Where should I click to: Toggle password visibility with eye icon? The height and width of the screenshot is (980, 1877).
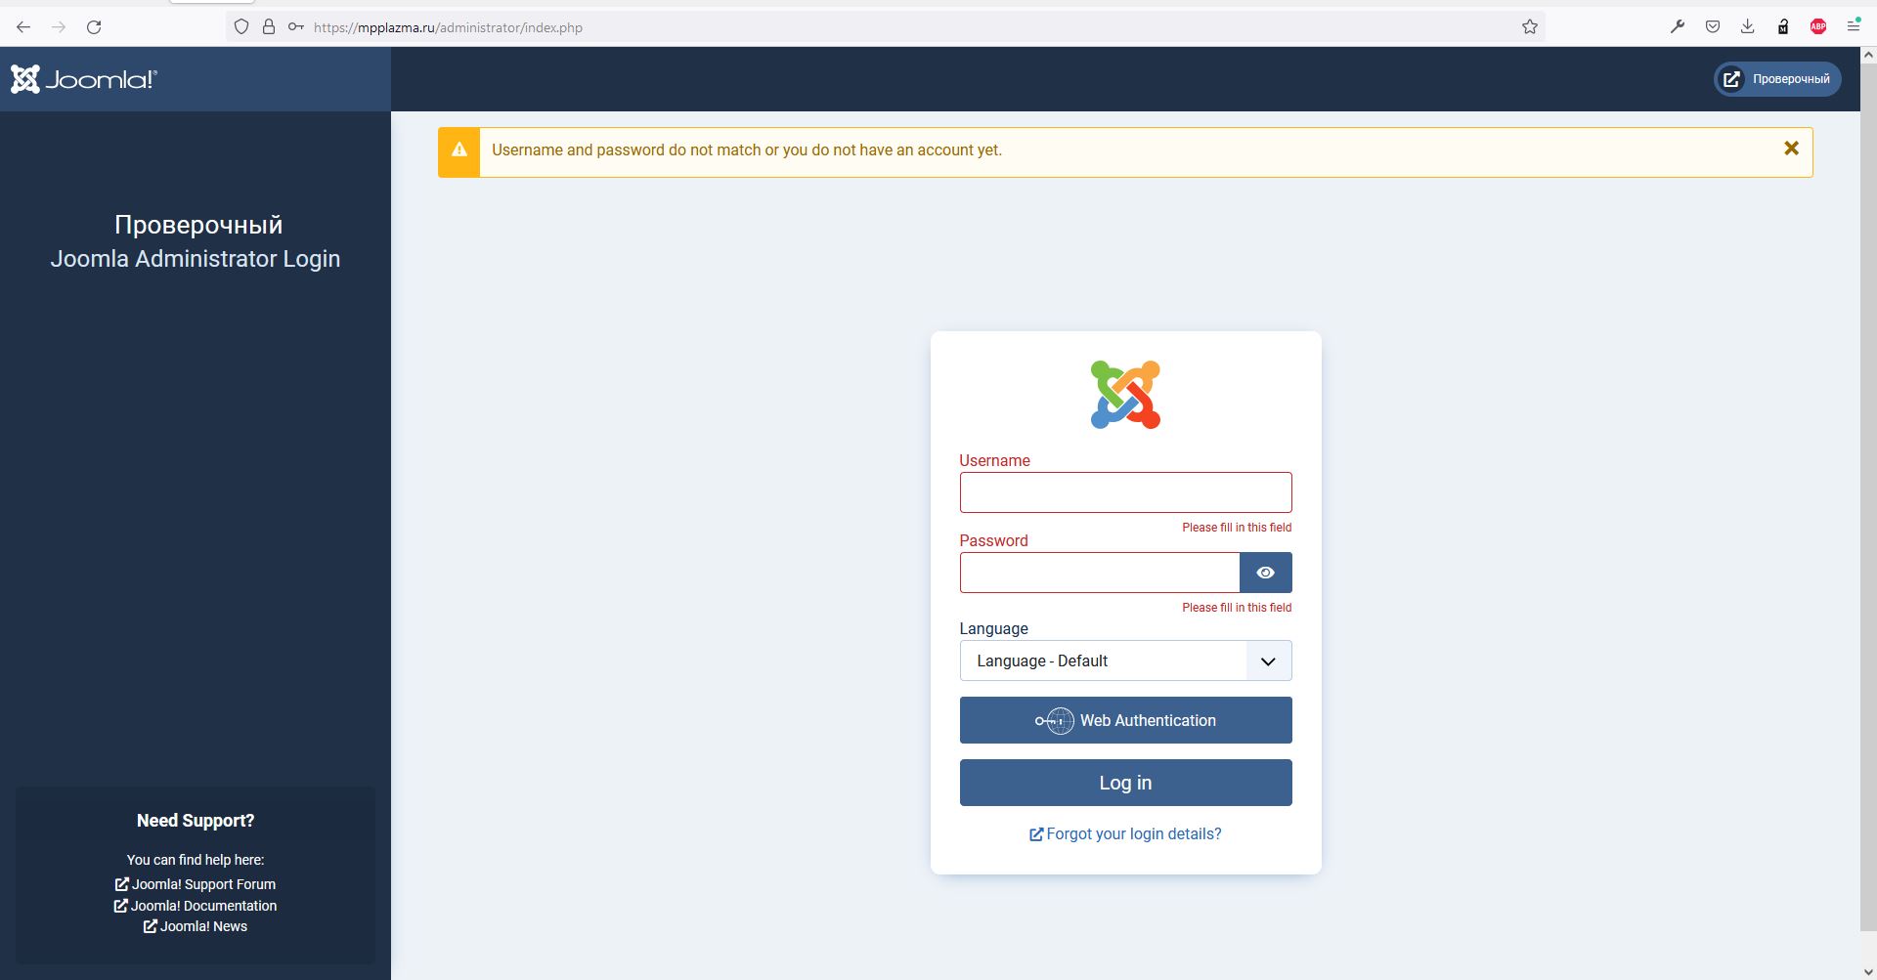click(1266, 573)
